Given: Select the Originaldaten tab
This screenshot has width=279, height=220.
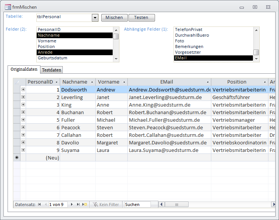Looking at the screenshot, I should [24, 70].
